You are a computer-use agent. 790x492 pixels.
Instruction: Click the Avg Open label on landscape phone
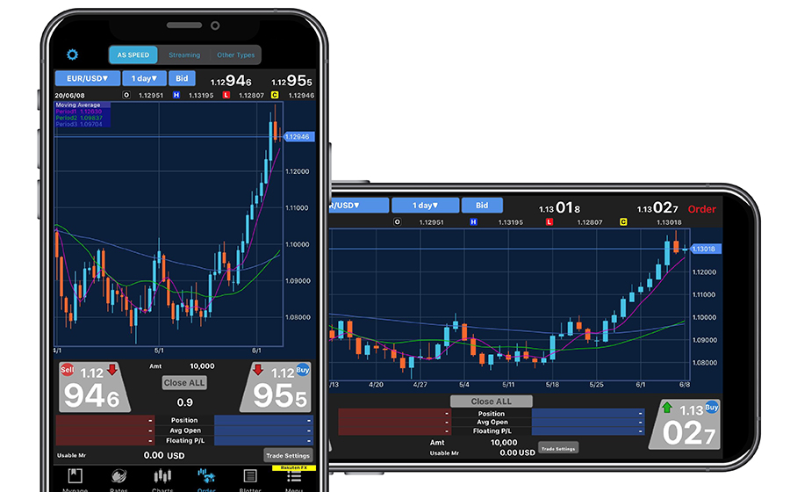pyautogui.click(x=492, y=422)
